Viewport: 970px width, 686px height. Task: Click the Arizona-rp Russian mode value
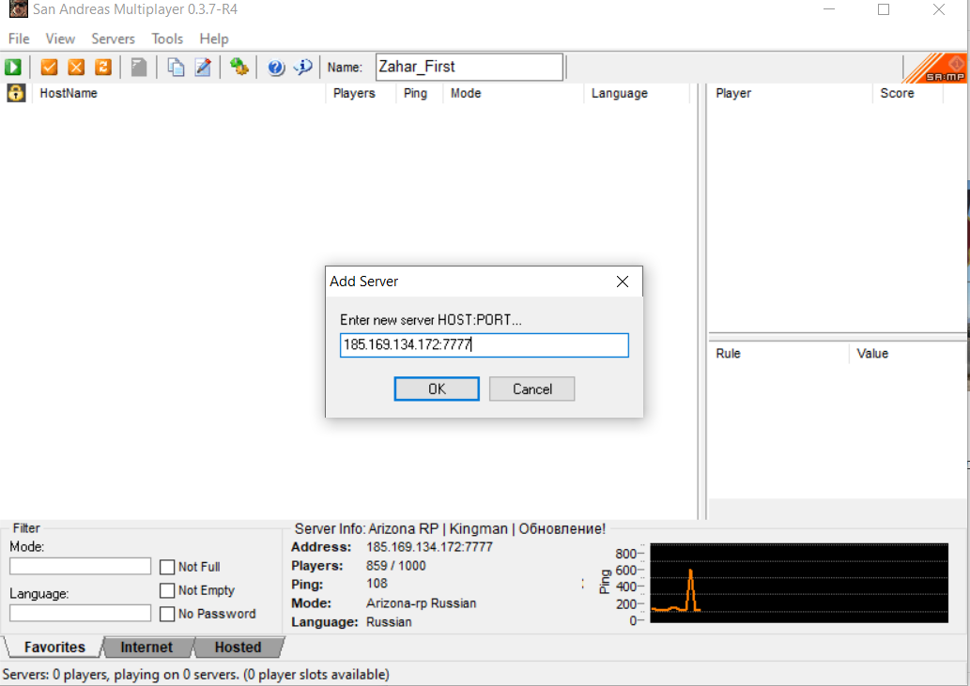[422, 603]
